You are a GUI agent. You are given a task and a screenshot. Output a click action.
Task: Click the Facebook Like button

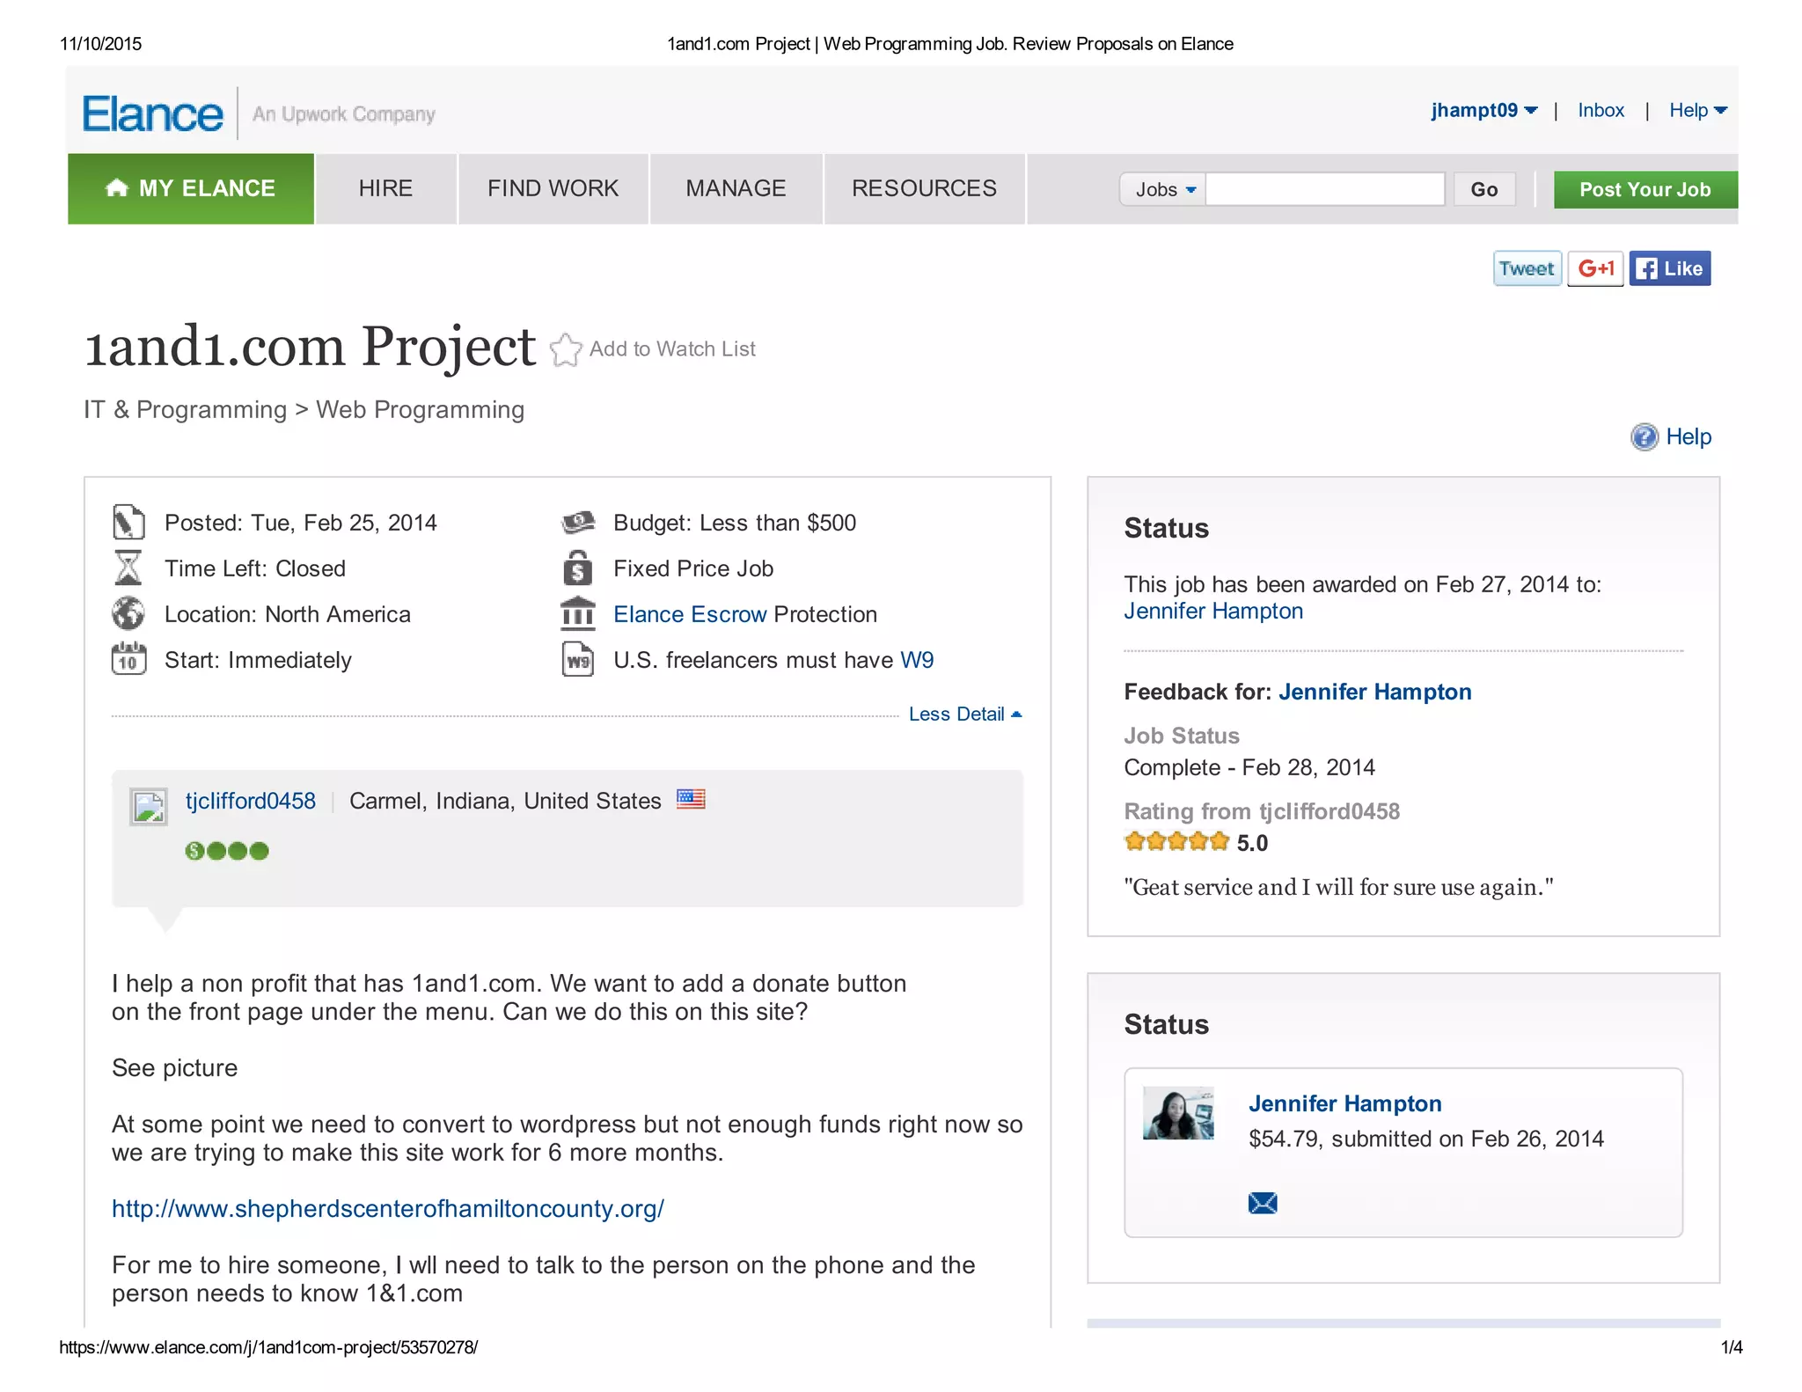pyautogui.click(x=1669, y=268)
